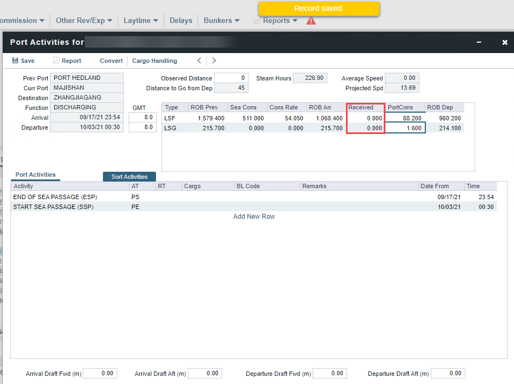Screen dimensions: 514x384
Task: Click the Save disk icon
Action: [x=15, y=61]
